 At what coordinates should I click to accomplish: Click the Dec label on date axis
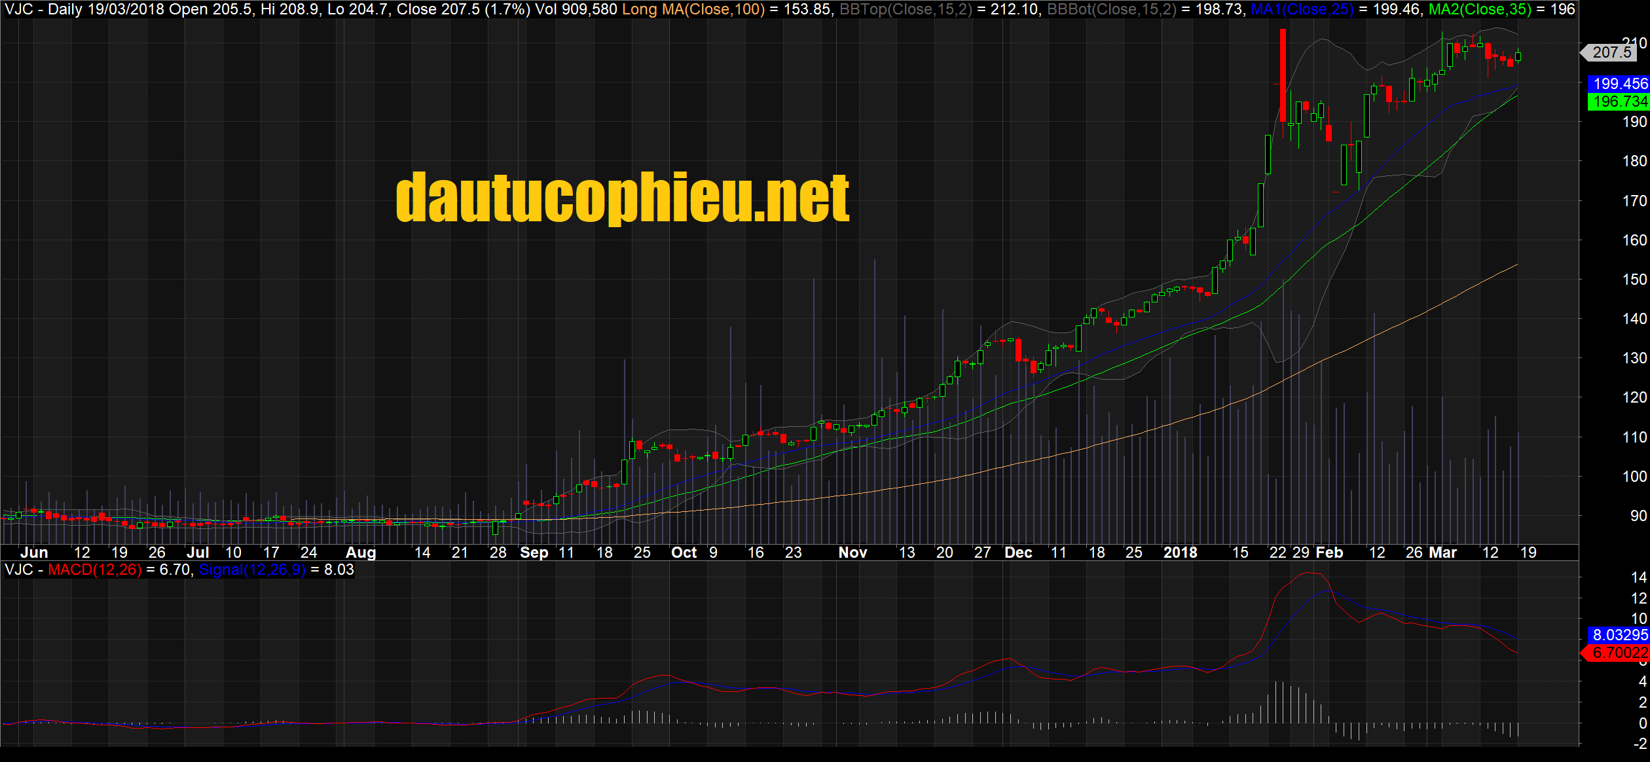pos(1018,553)
